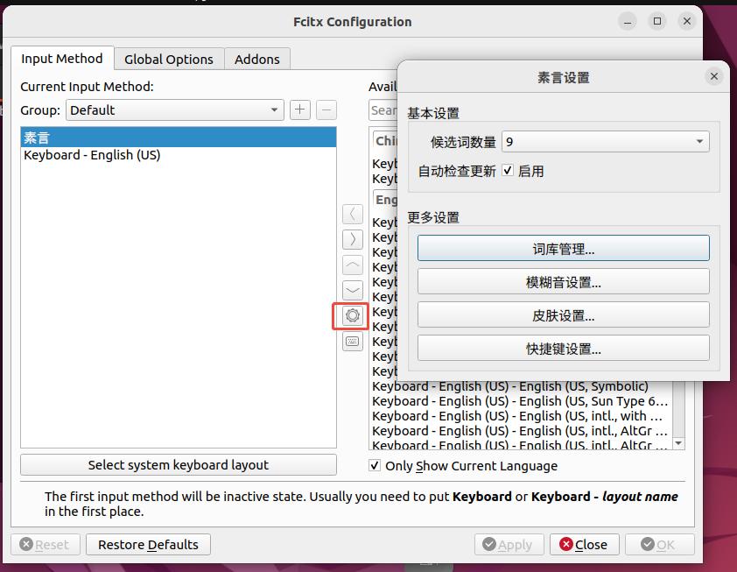Close the 素言设置 dialog
This screenshot has width=737, height=572.
point(714,76)
